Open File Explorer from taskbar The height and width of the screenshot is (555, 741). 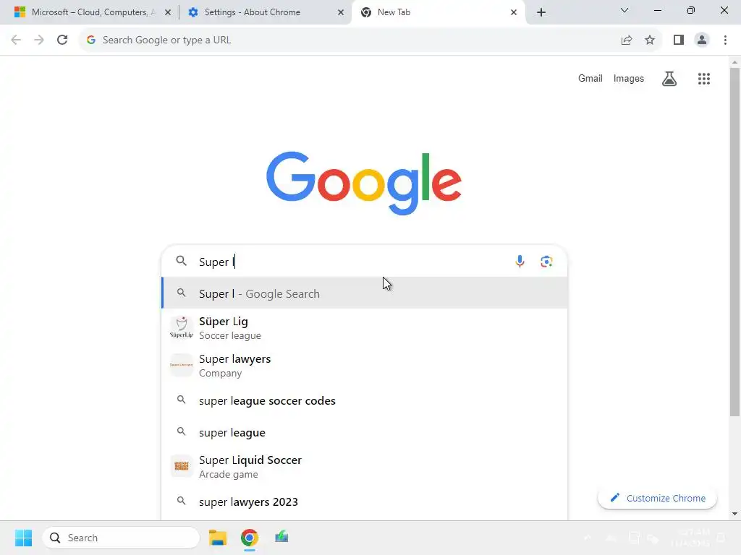(x=218, y=538)
